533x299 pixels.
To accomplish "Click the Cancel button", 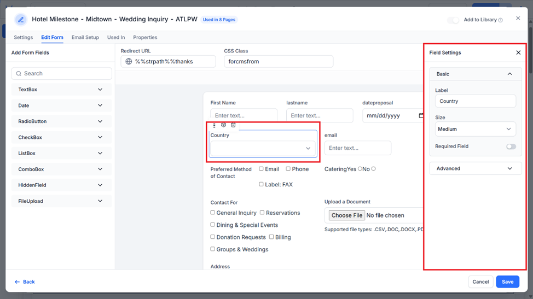I will [x=480, y=282].
